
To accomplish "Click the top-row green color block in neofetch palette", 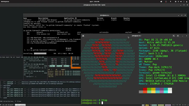I will [149, 89].
